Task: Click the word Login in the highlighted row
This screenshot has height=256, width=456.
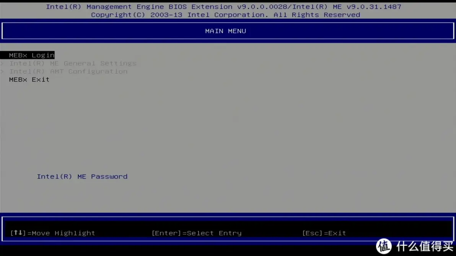Action: 43,55
